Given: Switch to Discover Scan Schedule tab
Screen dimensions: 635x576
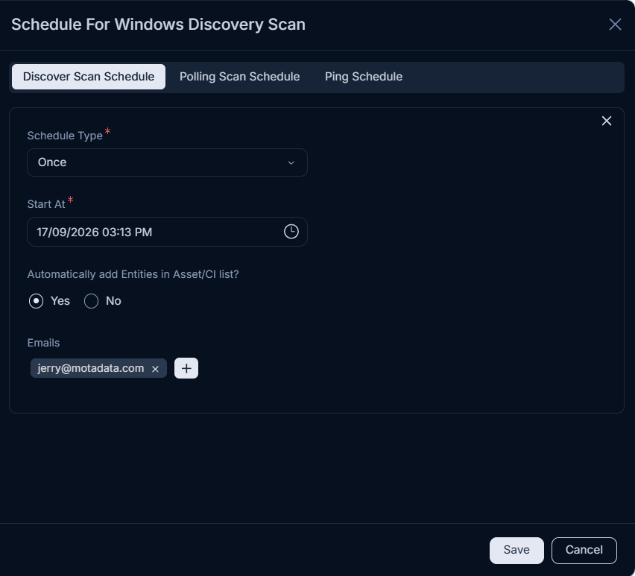Looking at the screenshot, I should click(89, 77).
